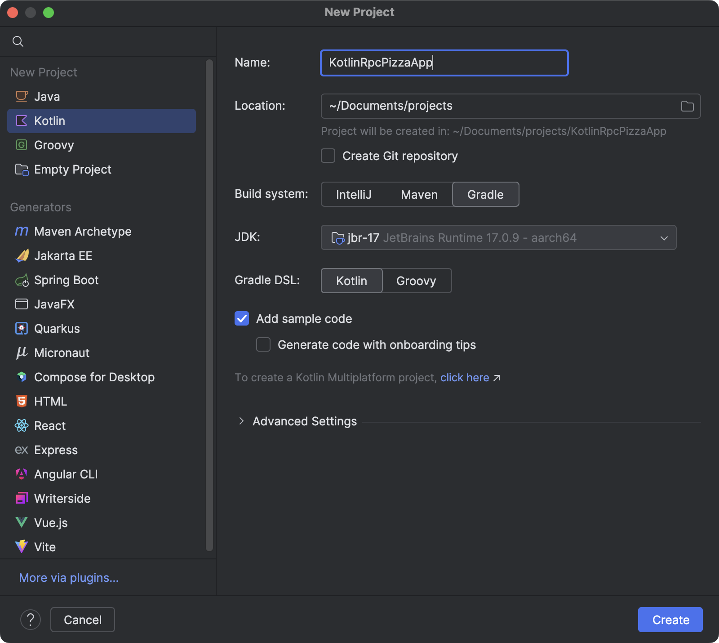Select Groovy as Gradle DSL
Viewport: 719px width, 643px height.
[x=416, y=281]
